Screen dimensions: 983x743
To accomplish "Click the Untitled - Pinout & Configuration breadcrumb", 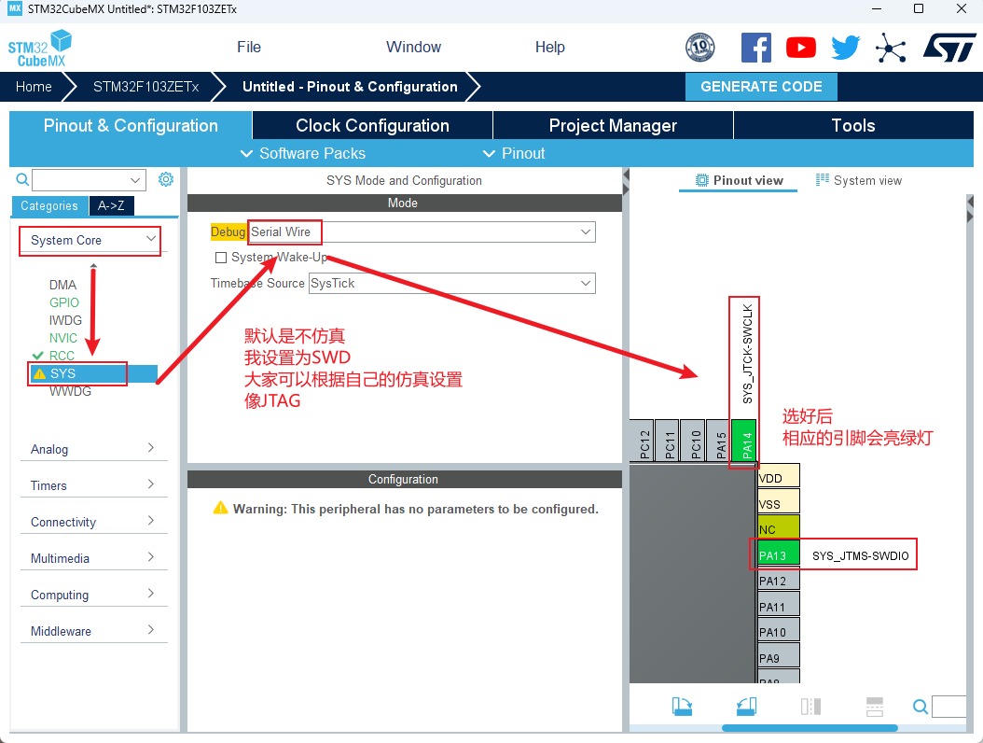I will (x=350, y=87).
